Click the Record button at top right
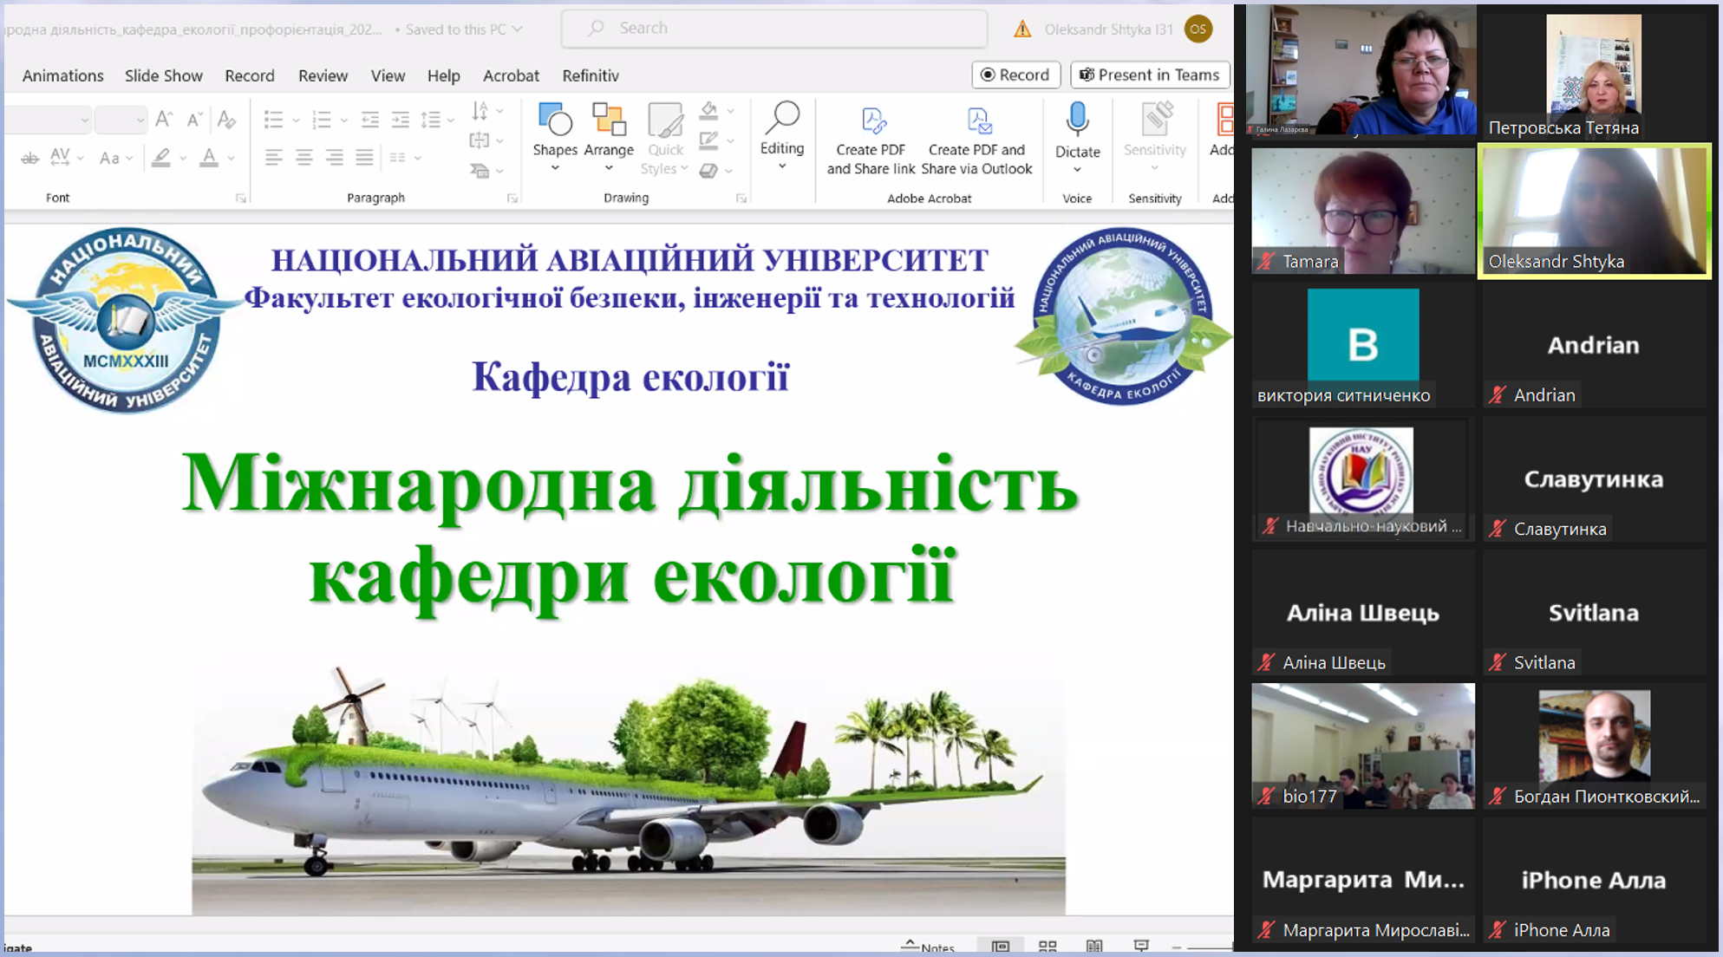This screenshot has height=957, width=1723. tap(1015, 75)
